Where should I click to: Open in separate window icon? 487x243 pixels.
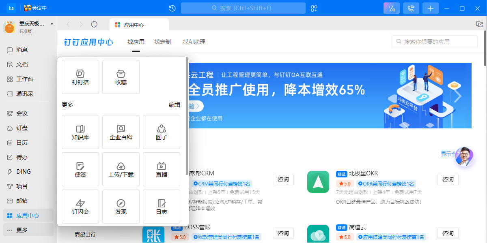point(479,24)
